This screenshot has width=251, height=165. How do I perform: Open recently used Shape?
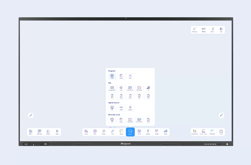(121, 120)
